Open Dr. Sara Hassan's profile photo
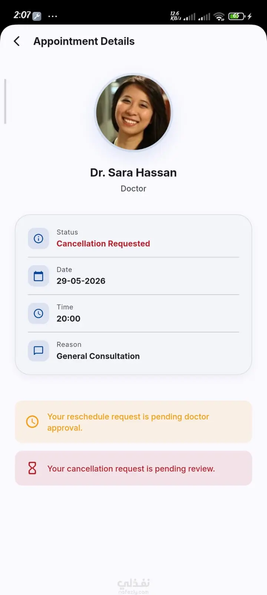This screenshot has width=267, height=595. coord(133,113)
